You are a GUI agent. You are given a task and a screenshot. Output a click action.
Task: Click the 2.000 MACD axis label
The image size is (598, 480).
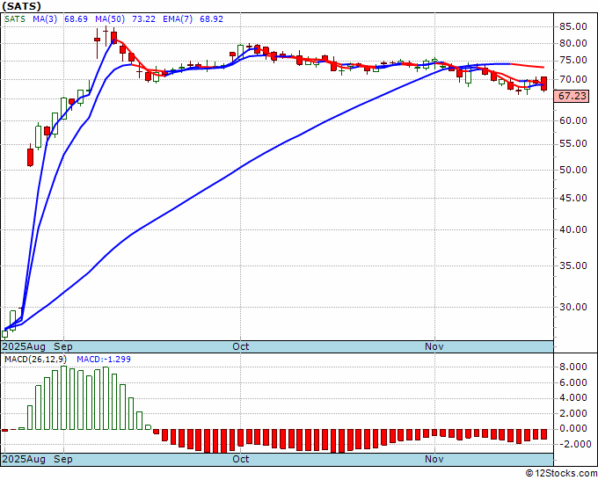[x=575, y=414]
